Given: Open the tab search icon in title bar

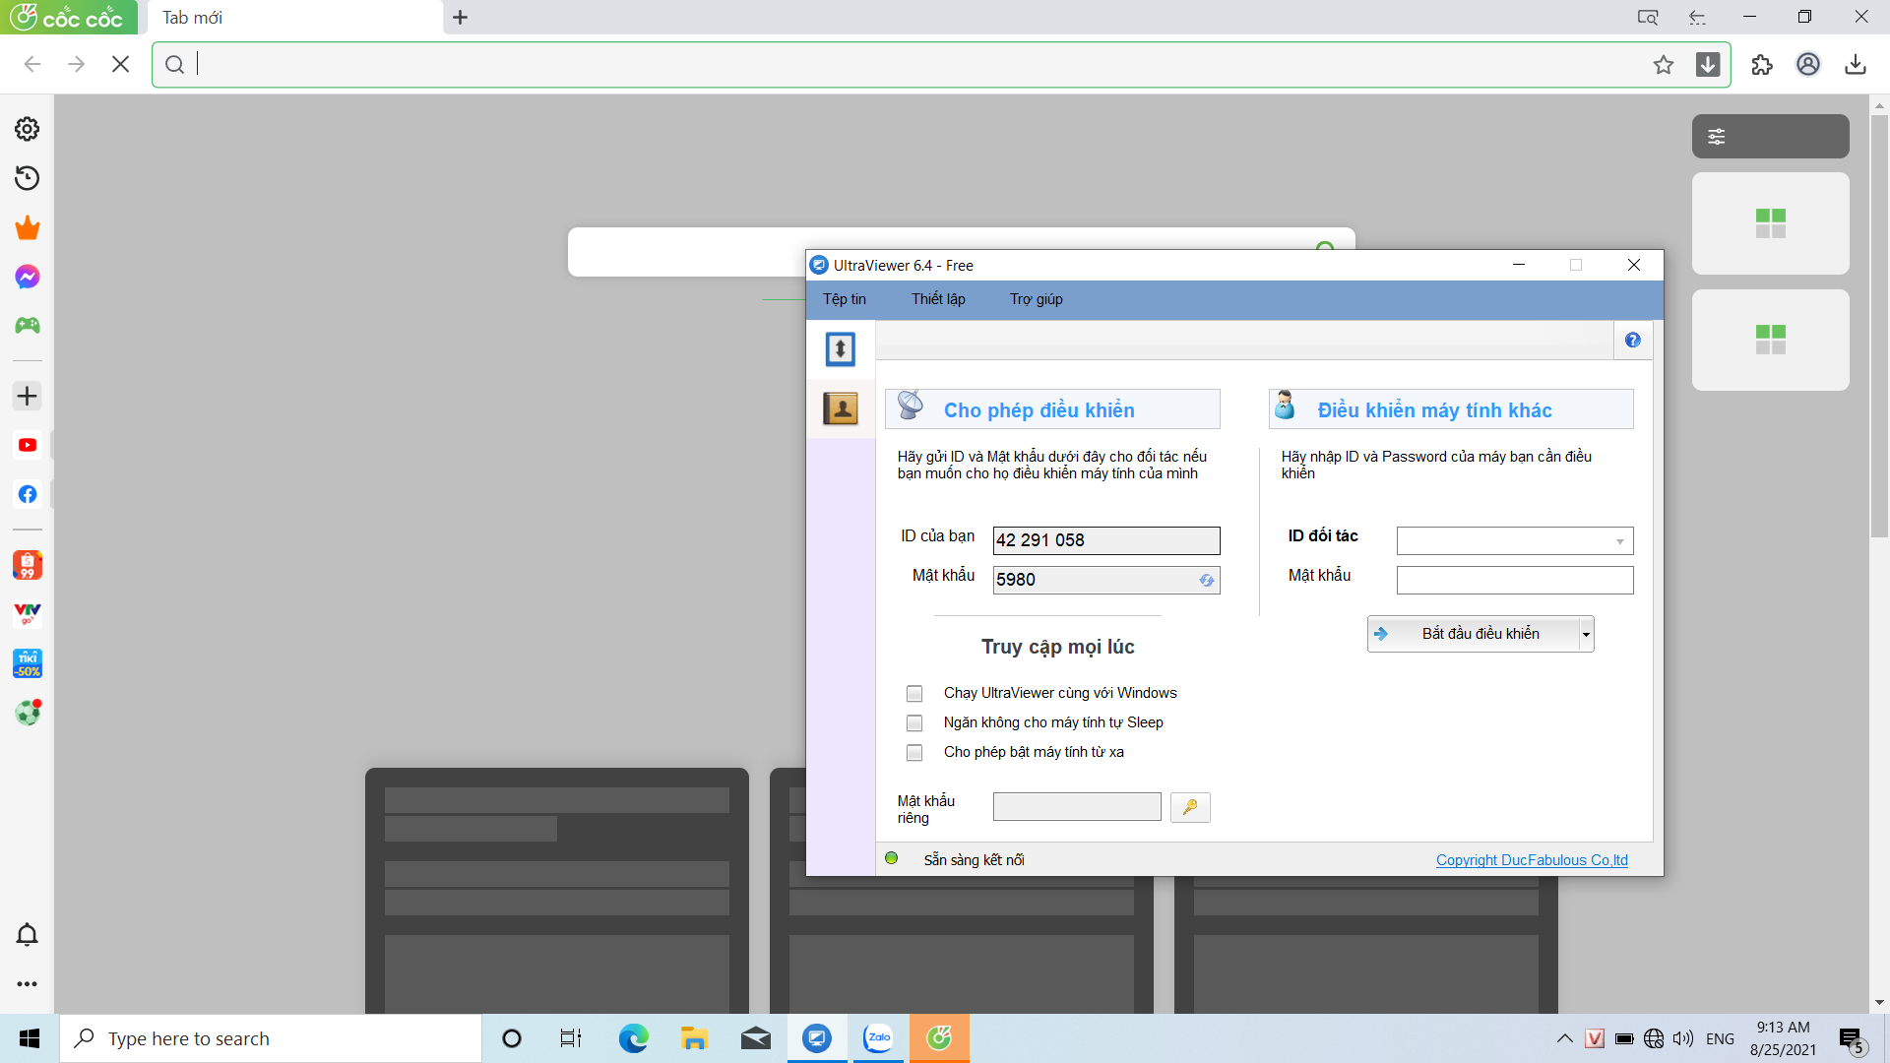Looking at the screenshot, I should 1647,18.
